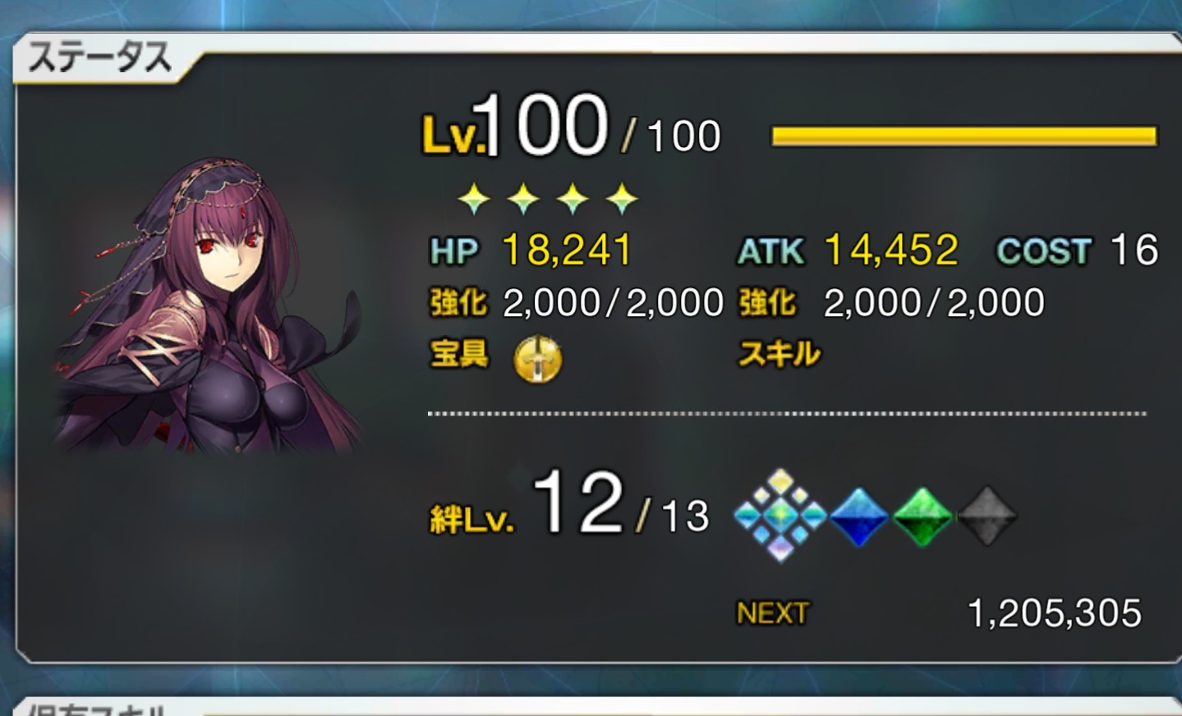
Task: Open the 保有スキル section header below
Action: click(97, 708)
